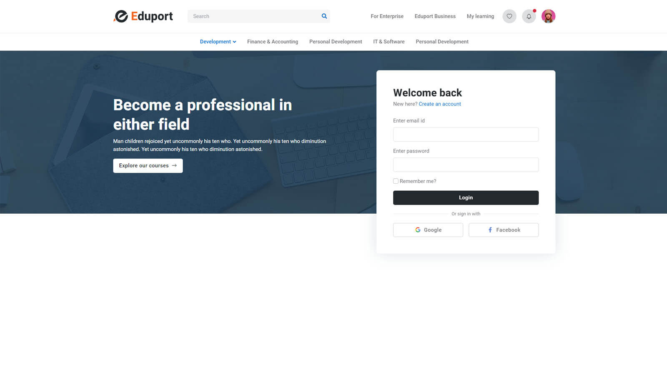Click the Eduport logo icon
The image size is (667, 387).
coord(121,16)
